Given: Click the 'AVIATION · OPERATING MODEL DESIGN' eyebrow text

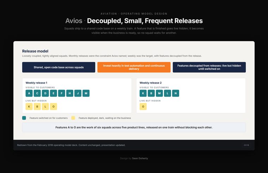Looking at the screenshot, I should (134, 14).
